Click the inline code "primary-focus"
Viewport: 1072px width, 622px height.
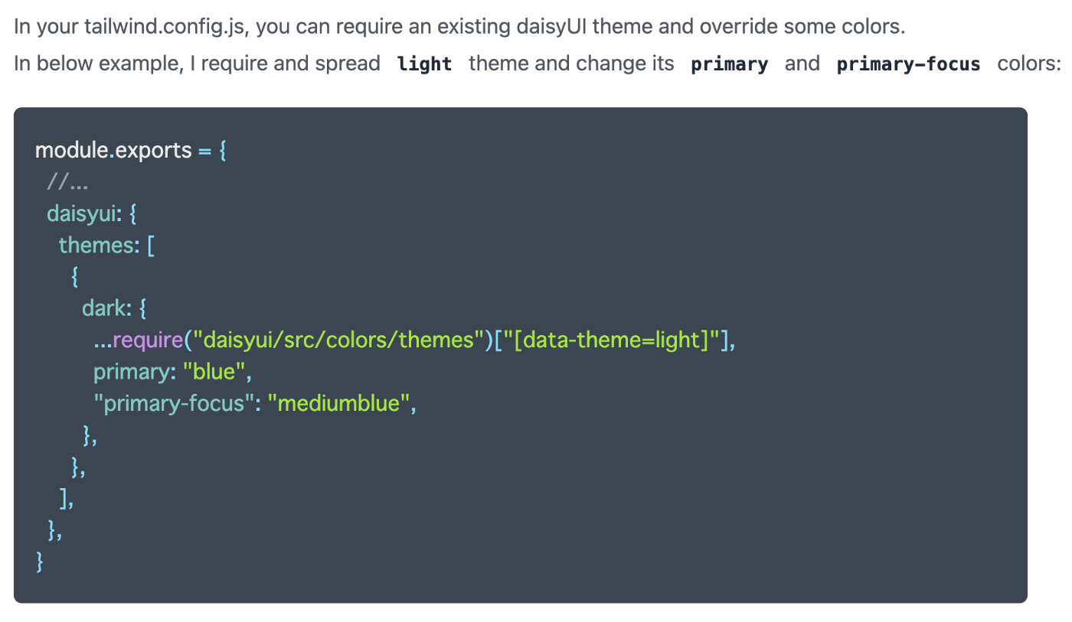[908, 64]
